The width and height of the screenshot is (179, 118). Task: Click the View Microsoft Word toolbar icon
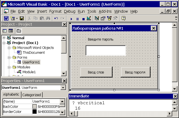(x=6, y=18)
